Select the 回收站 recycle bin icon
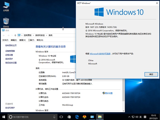The width and height of the screenshot is (160, 120). point(6,22)
